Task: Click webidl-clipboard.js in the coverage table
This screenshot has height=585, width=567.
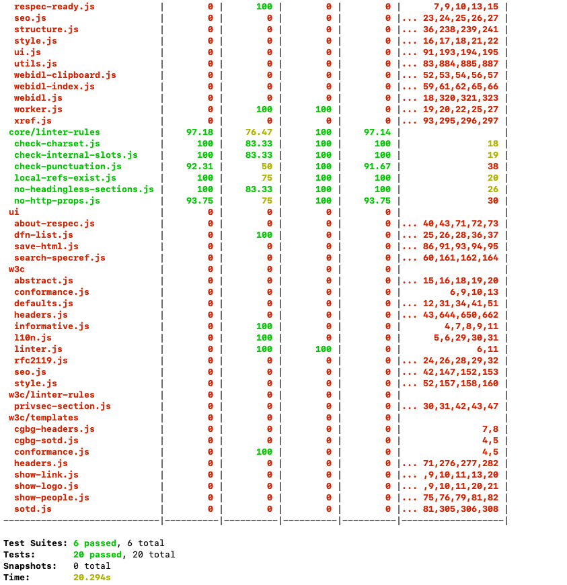Action: click(x=65, y=75)
